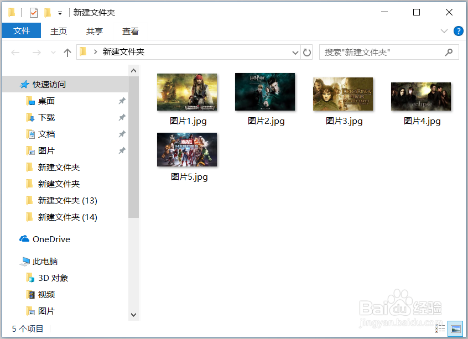Click the pin icon next to 文档
This screenshot has height=339, width=468.
[122, 134]
